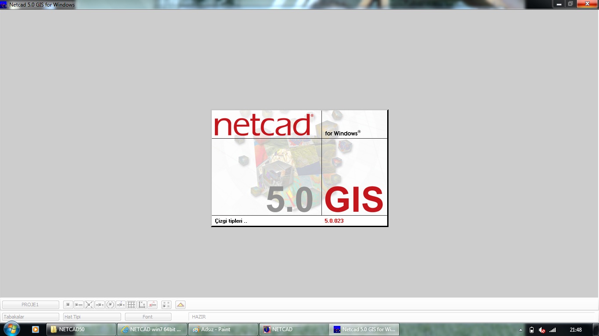Click the Font button

[148, 317]
